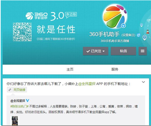Open the 已关注 following dropdown
Image resolution: width=151 pixels, height=126 pixels.
click(96, 51)
